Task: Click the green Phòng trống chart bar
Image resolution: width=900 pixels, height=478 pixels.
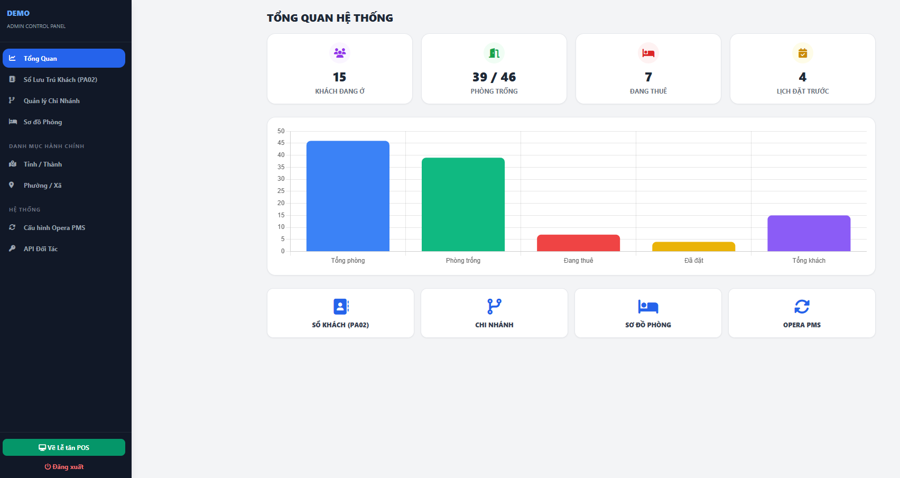Action: (463, 204)
